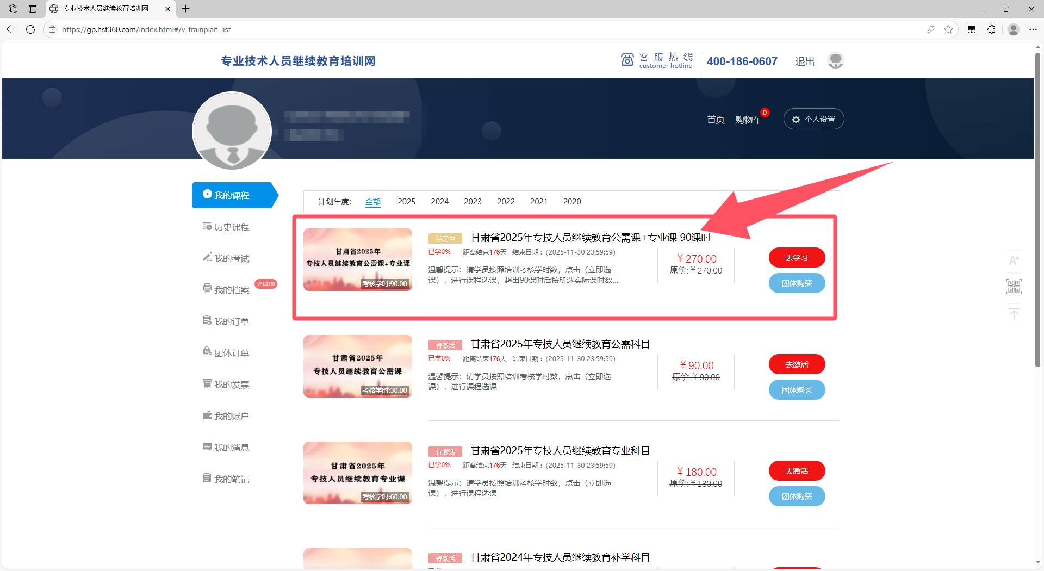1044x571 pixels.
Task: Open the browser wallet icon
Action: coord(972,29)
